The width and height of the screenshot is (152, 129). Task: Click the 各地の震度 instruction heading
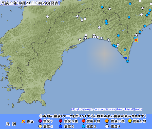point(93,116)
